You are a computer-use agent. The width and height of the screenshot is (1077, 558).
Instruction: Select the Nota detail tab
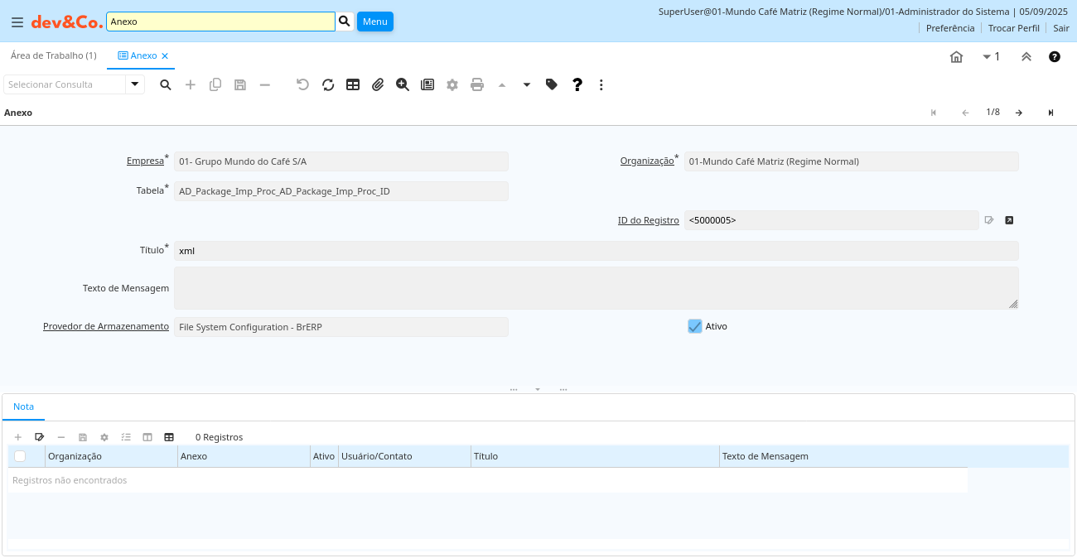click(24, 406)
